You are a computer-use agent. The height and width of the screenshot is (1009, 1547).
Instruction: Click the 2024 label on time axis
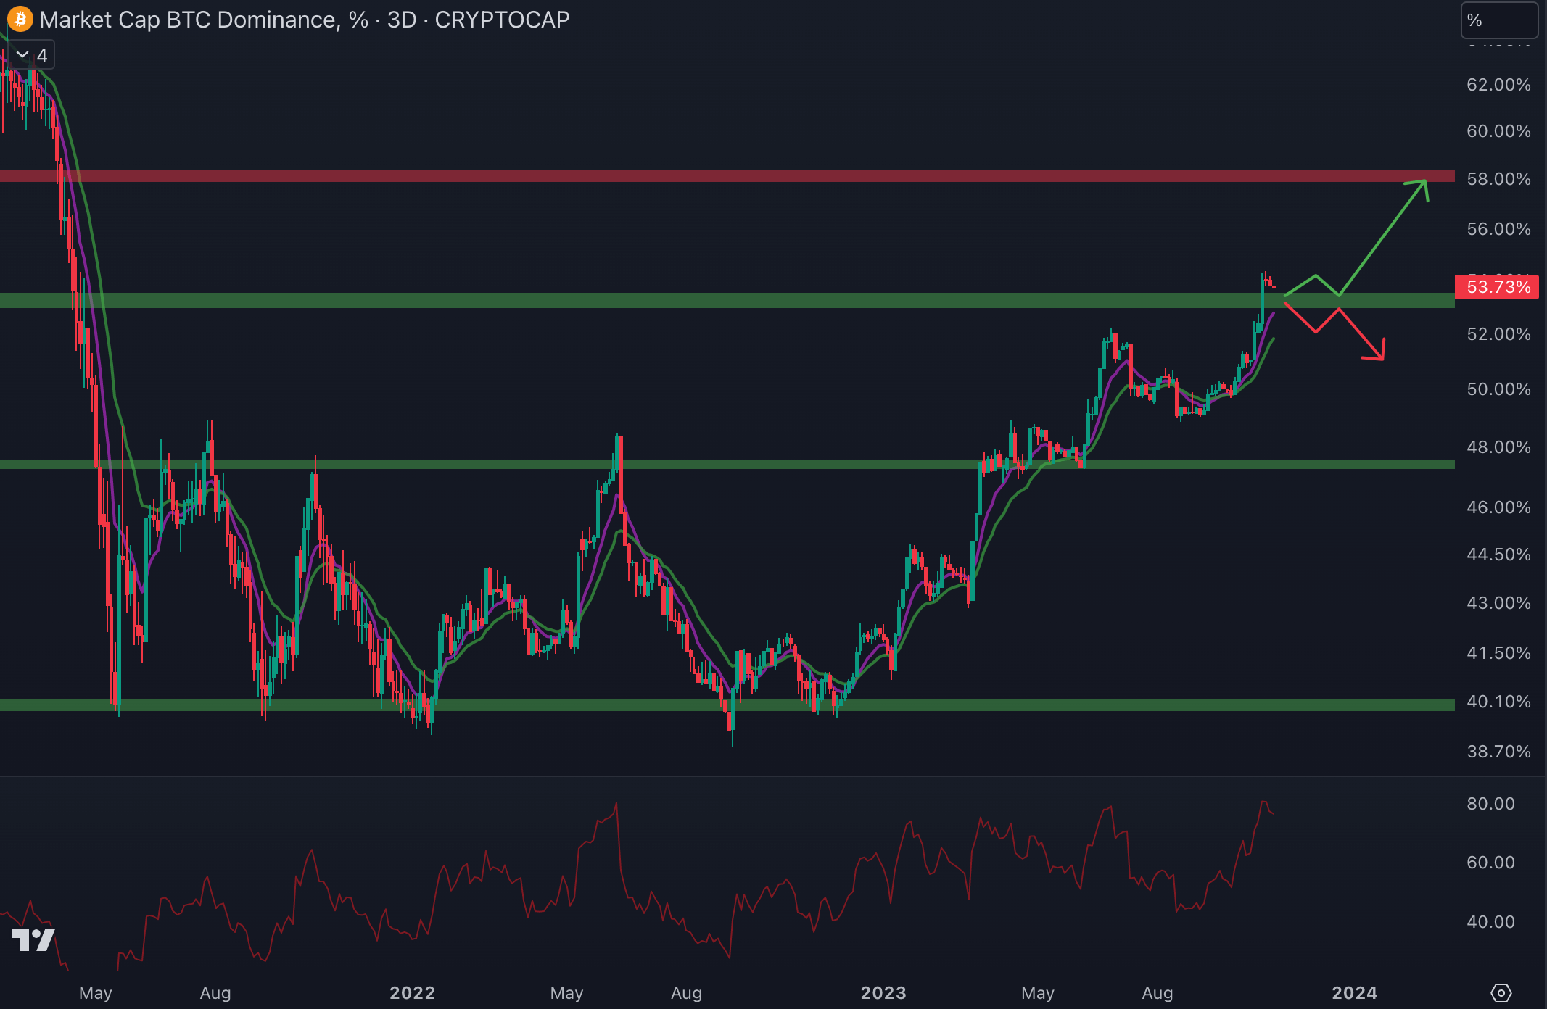click(x=1354, y=992)
